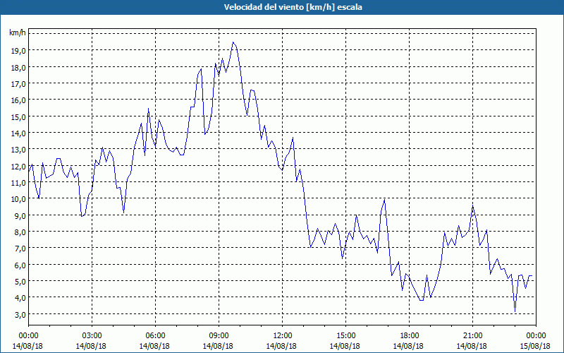564x353 pixels.
Task: Click the 21:00 time label on x-axis
Action: tap(472, 336)
